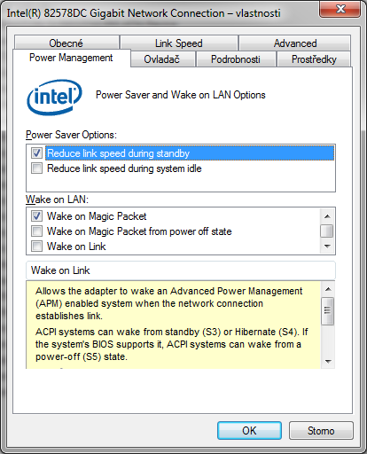Confirm settings with the OK button

point(249,431)
